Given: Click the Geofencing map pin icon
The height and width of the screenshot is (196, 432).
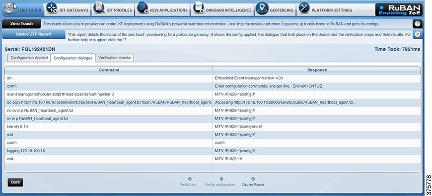Looking at the screenshot, I should click(262, 8).
